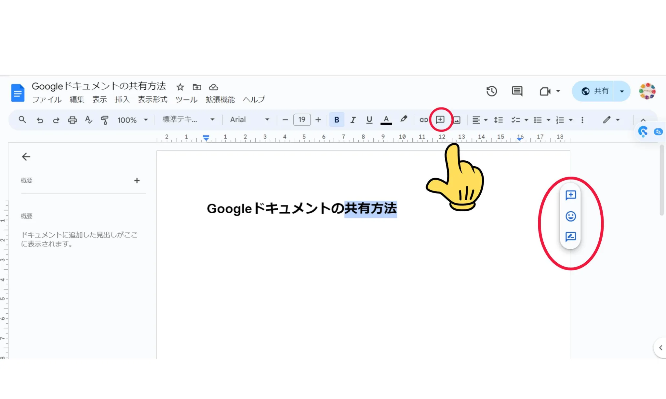Open the paragraph style dropdown

[189, 119]
